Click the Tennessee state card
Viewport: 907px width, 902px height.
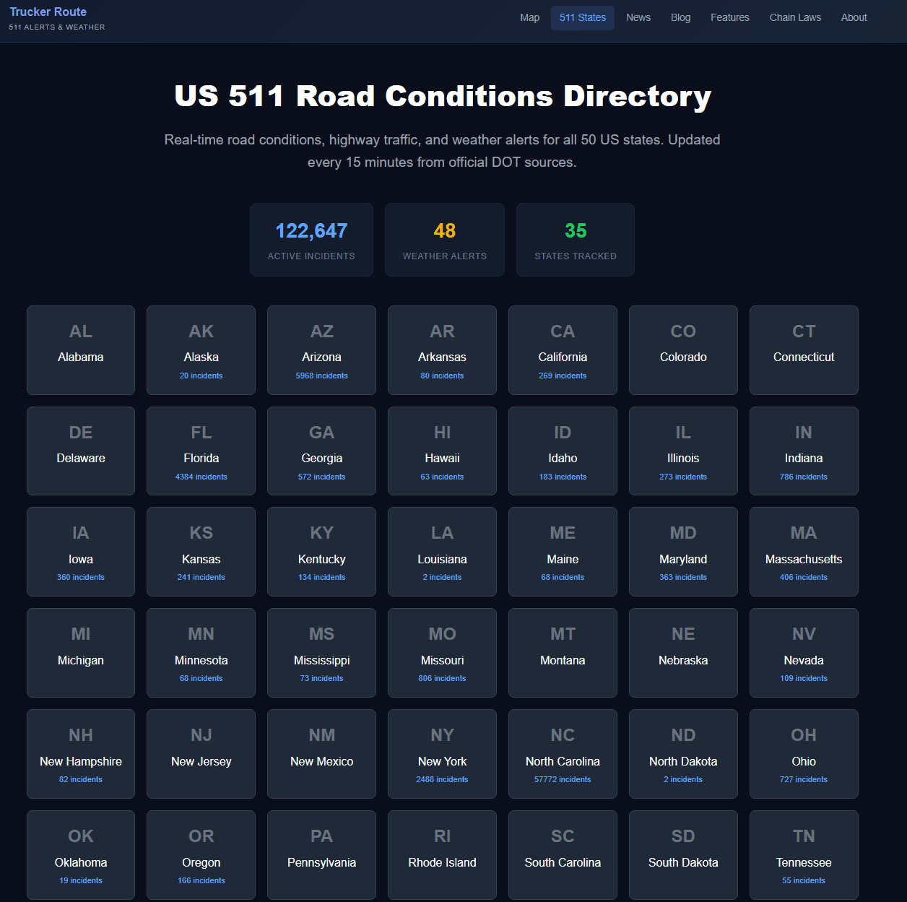(x=803, y=855)
